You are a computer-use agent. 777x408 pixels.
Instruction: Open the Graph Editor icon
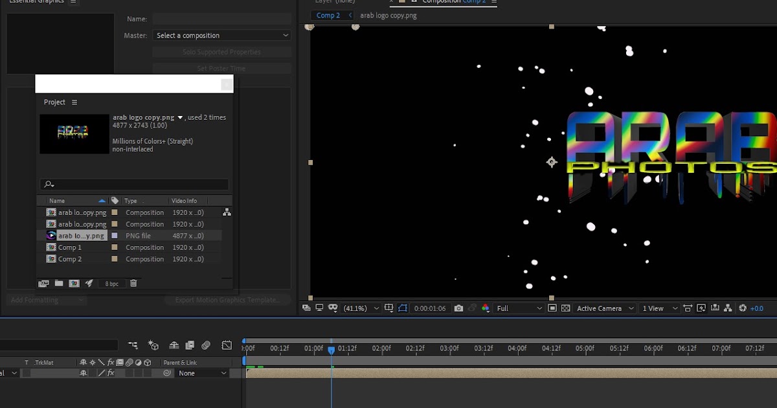[227, 345]
